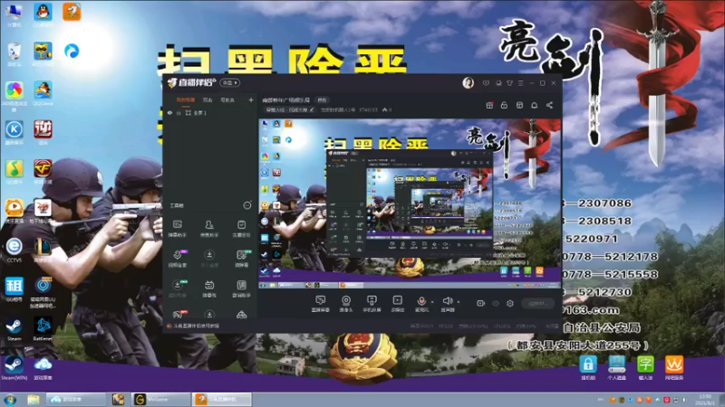Click the user avatar in title bar
Screen dimensions: 725x407
pos(468,82)
